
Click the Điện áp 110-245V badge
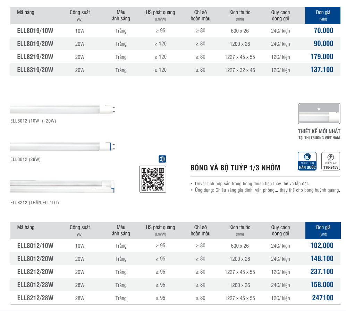point(330,161)
